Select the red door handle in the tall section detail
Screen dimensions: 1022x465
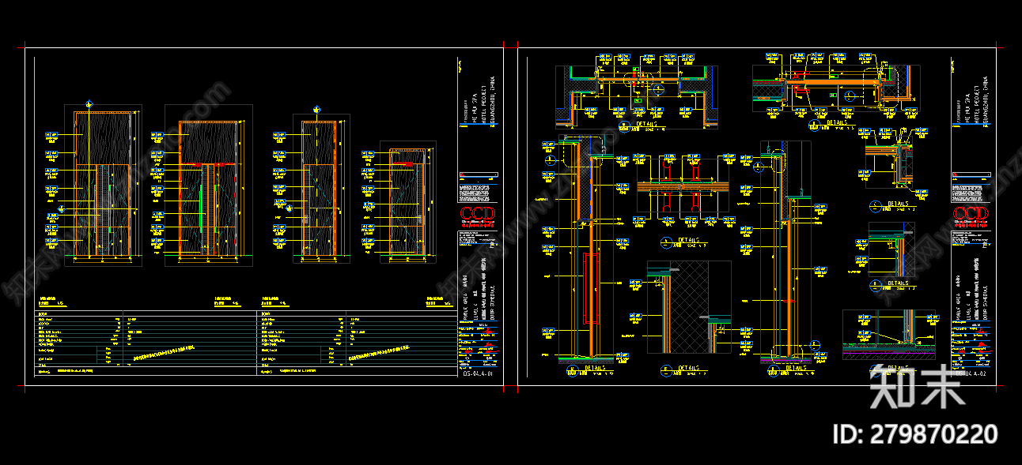tap(586, 288)
